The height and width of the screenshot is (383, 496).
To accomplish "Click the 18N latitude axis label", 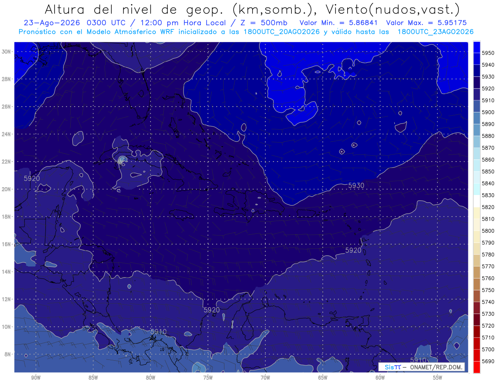I will (6, 217).
